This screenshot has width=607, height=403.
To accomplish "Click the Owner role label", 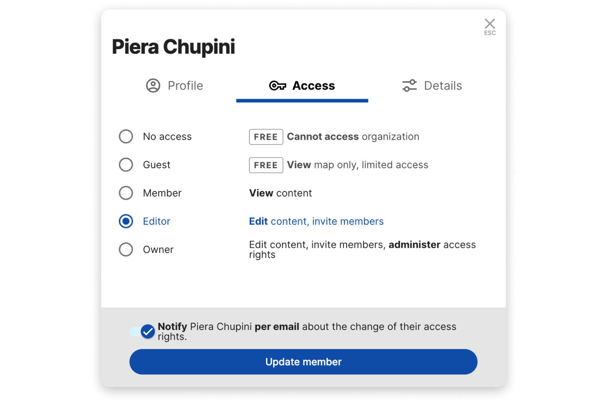I will coord(158,249).
